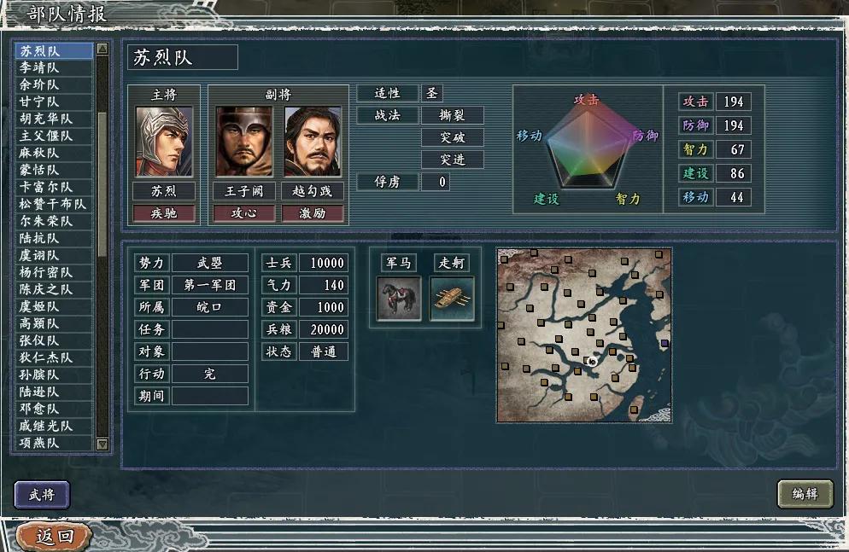Click the 势力 value 武曌
Screen dimensions: 849x552
tap(210, 263)
